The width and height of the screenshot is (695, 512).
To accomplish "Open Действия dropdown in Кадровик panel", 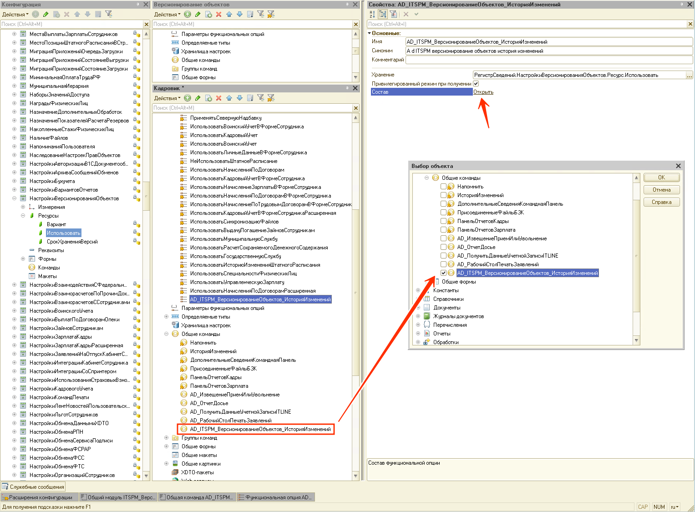I will coord(167,98).
